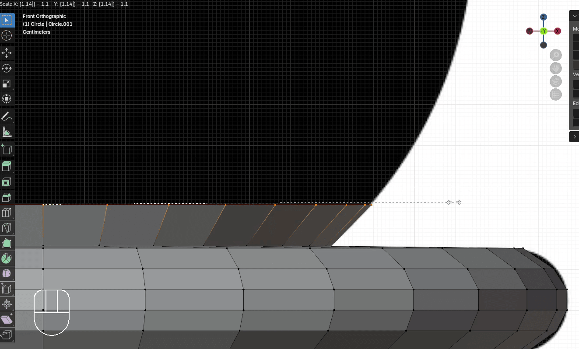This screenshot has width=579, height=349.
Task: Pick the Scale tool in toolbar
Action: click(7, 84)
